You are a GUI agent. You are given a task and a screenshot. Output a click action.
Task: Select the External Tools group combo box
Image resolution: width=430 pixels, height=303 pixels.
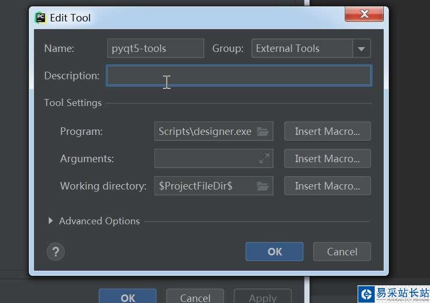coord(302,49)
